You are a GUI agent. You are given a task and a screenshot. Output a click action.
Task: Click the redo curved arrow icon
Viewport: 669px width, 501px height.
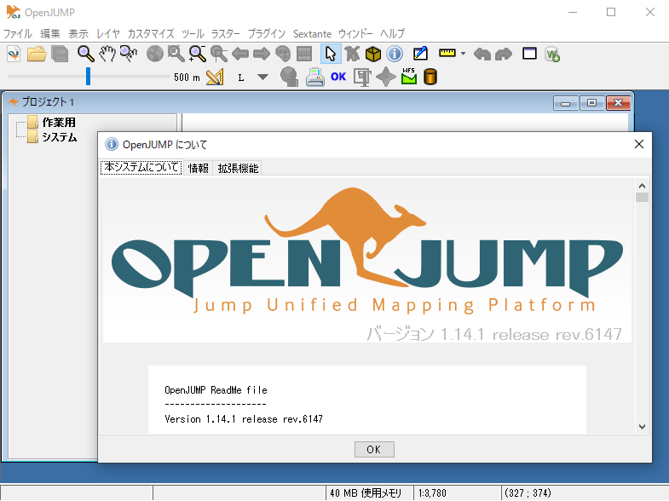point(504,55)
